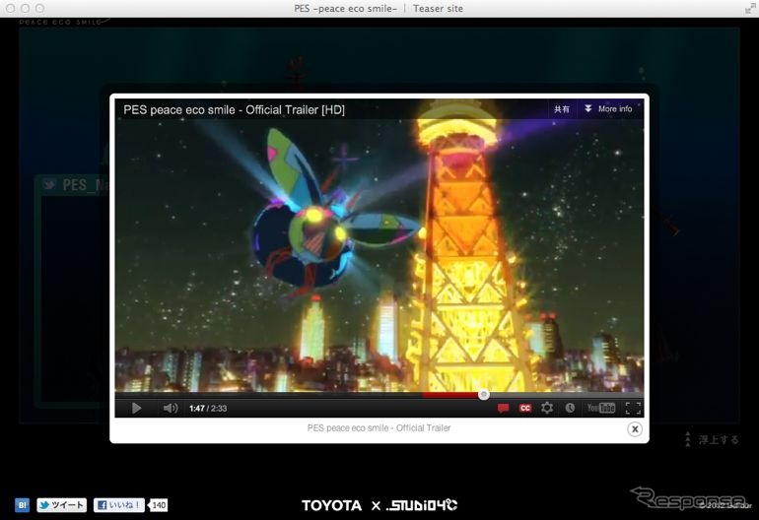The width and height of the screenshot is (759, 520).
Task: Tweet with the ツイート button
Action: pyautogui.click(x=62, y=505)
